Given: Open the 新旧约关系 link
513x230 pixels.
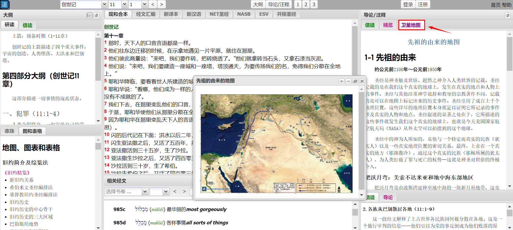Looking at the screenshot, I should click(22, 180).
